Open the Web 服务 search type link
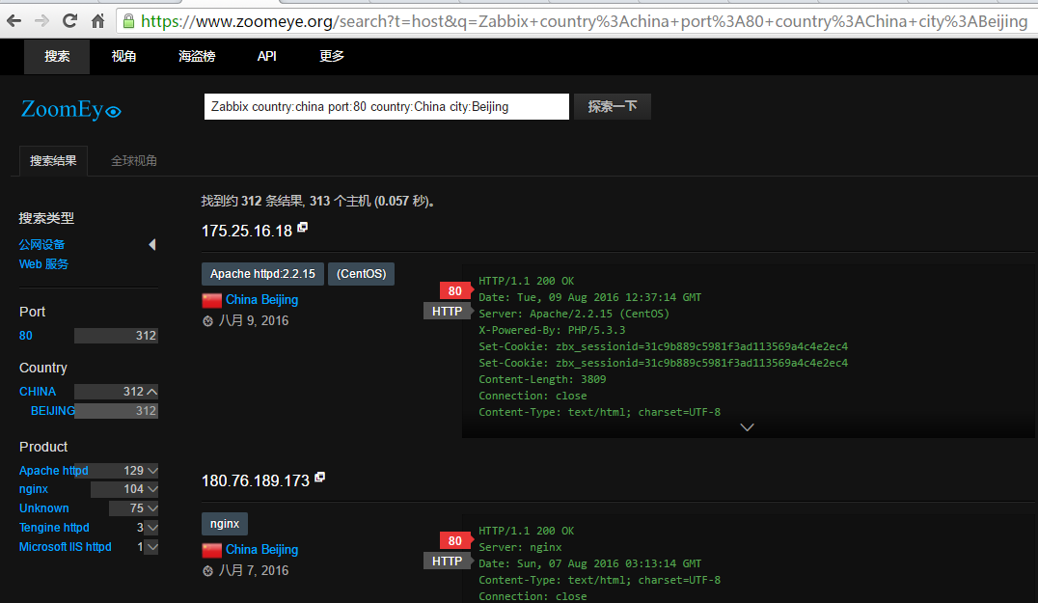The height and width of the screenshot is (603, 1038). [x=43, y=264]
